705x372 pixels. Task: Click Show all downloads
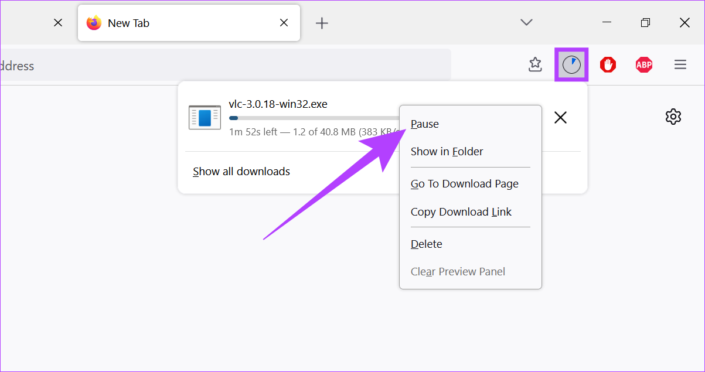pos(241,172)
